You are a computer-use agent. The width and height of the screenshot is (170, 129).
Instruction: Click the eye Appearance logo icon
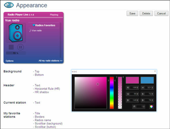click(x=9, y=5)
